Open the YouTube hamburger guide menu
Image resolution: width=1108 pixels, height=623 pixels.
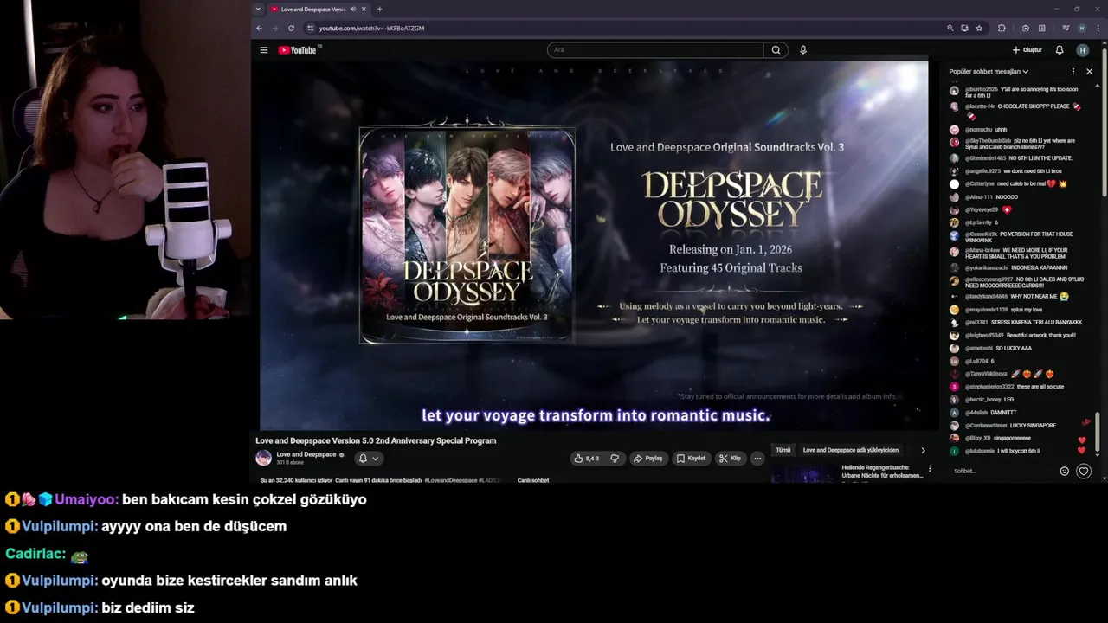(x=264, y=50)
